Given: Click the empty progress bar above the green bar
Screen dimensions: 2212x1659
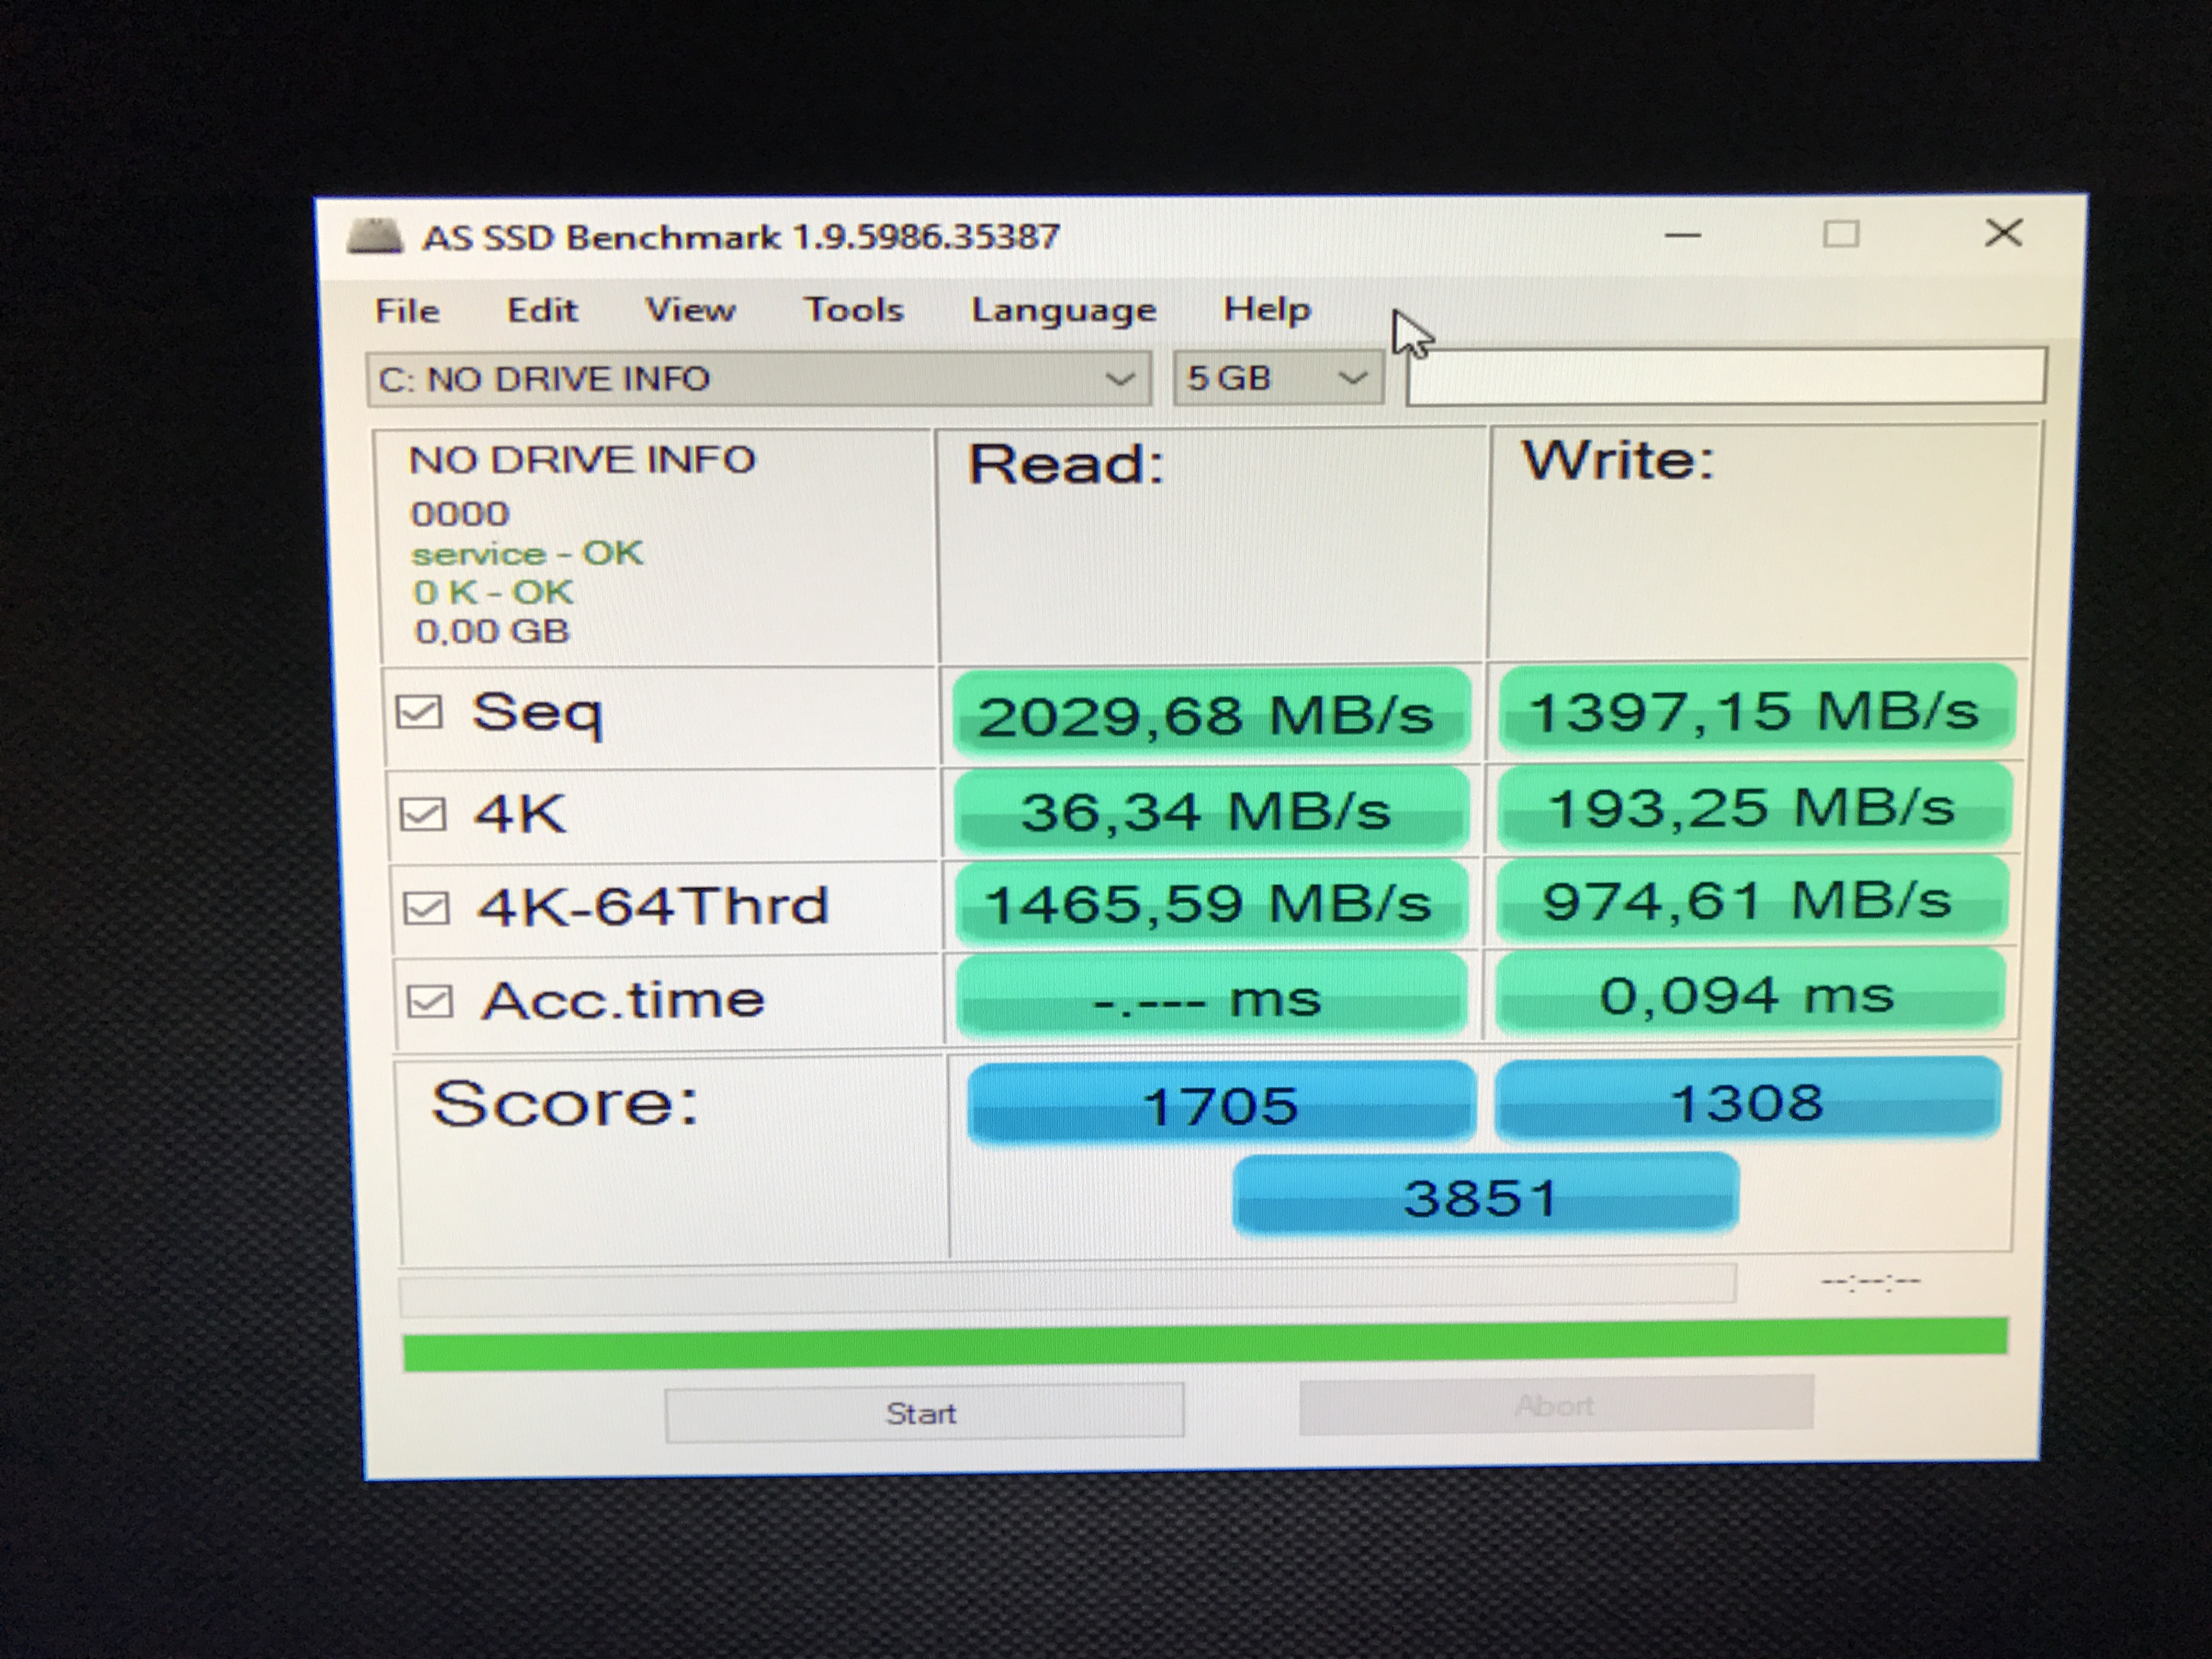Looking at the screenshot, I should (1067, 1290).
